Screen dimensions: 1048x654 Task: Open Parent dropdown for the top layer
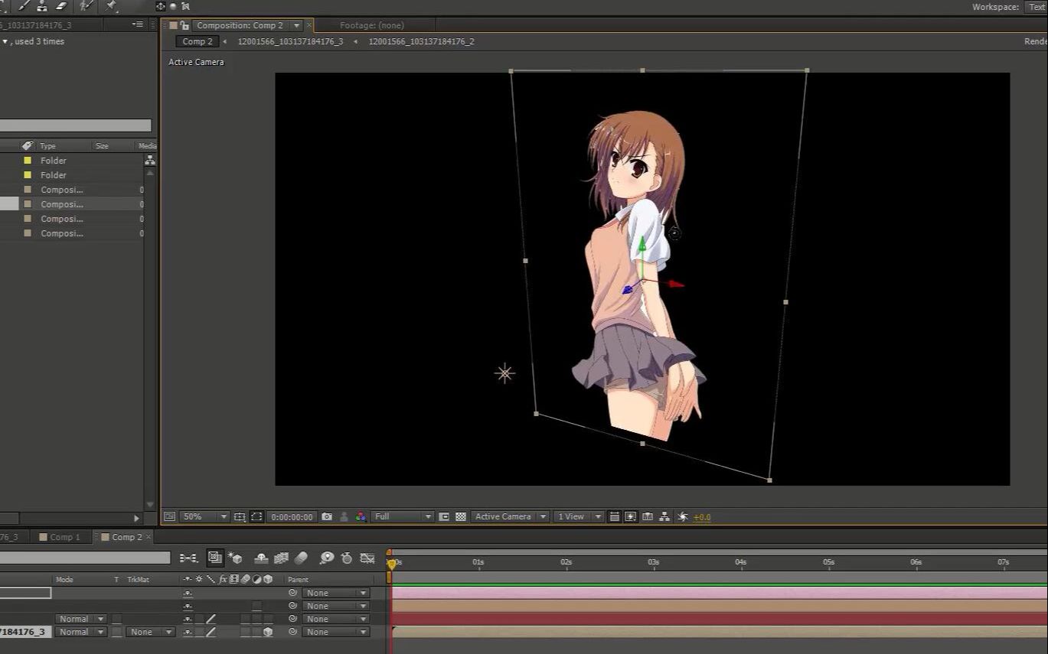pos(335,593)
